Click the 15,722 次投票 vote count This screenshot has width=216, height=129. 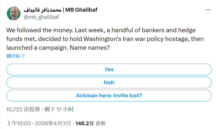[23, 109]
